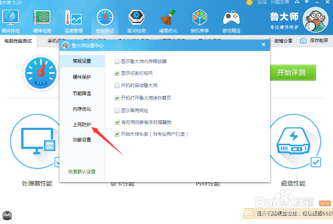Uncheck 开启大师头条 checkbox
Screen dimensions: 333x224
tap(117, 134)
